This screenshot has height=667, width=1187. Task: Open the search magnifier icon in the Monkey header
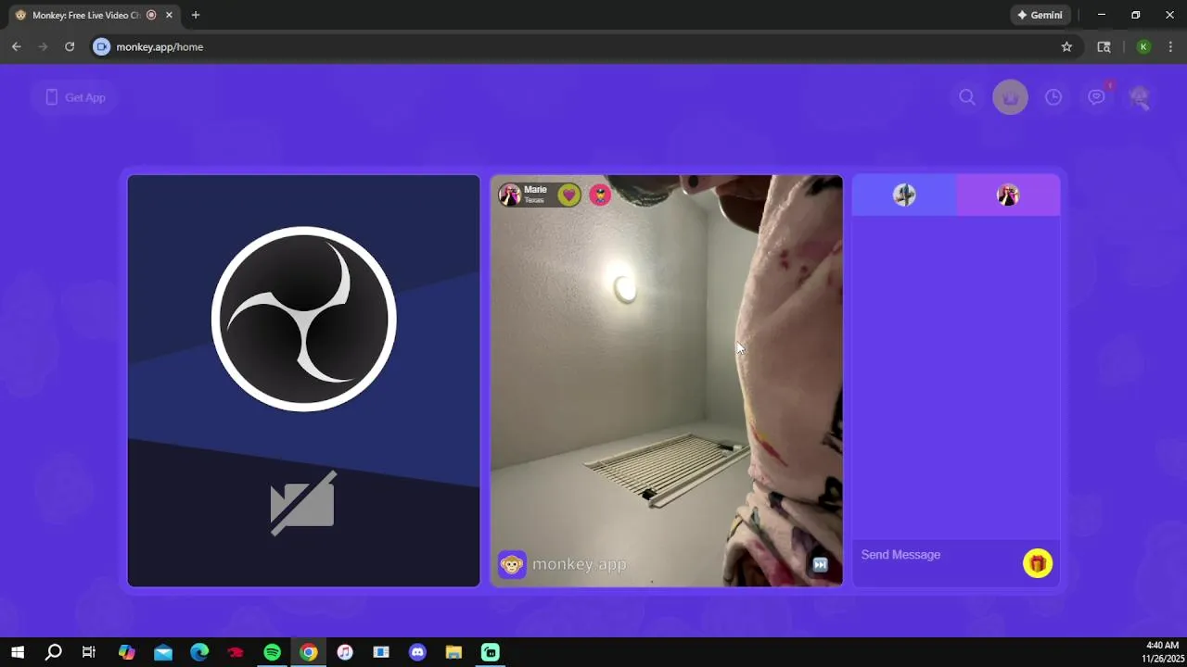967,97
